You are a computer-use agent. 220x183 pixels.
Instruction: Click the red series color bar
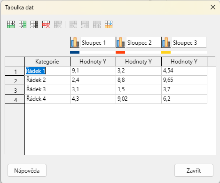point(120,52)
